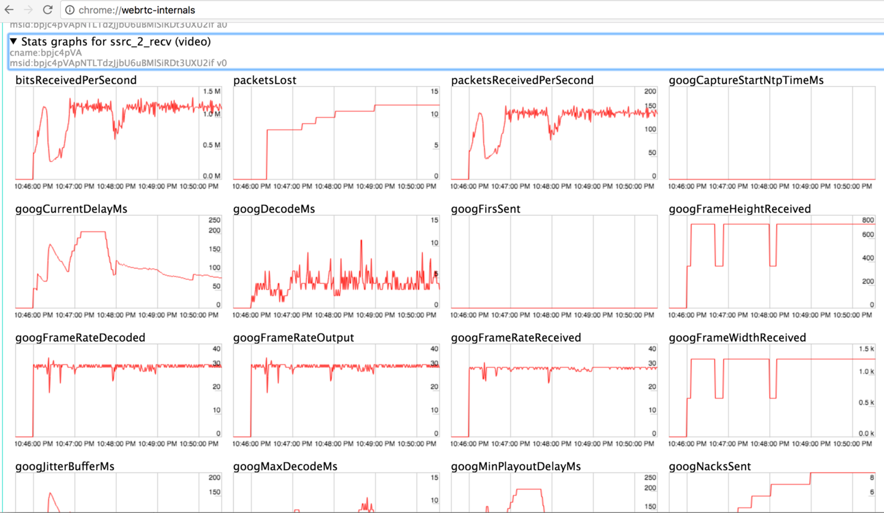Click the googFrameHeightReceived title
884x513 pixels.
740,209
